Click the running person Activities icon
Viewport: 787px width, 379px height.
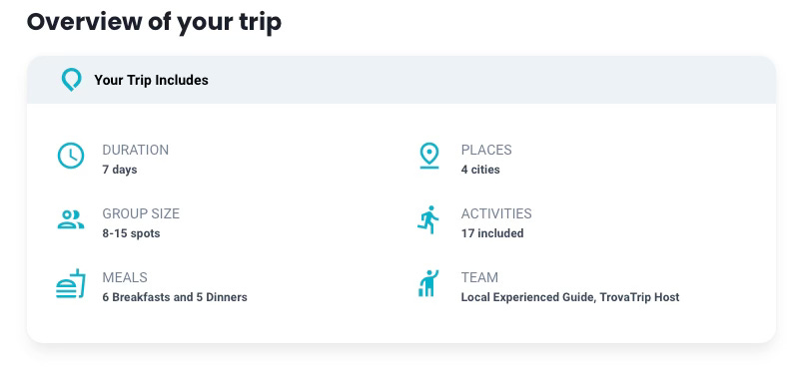click(x=428, y=219)
